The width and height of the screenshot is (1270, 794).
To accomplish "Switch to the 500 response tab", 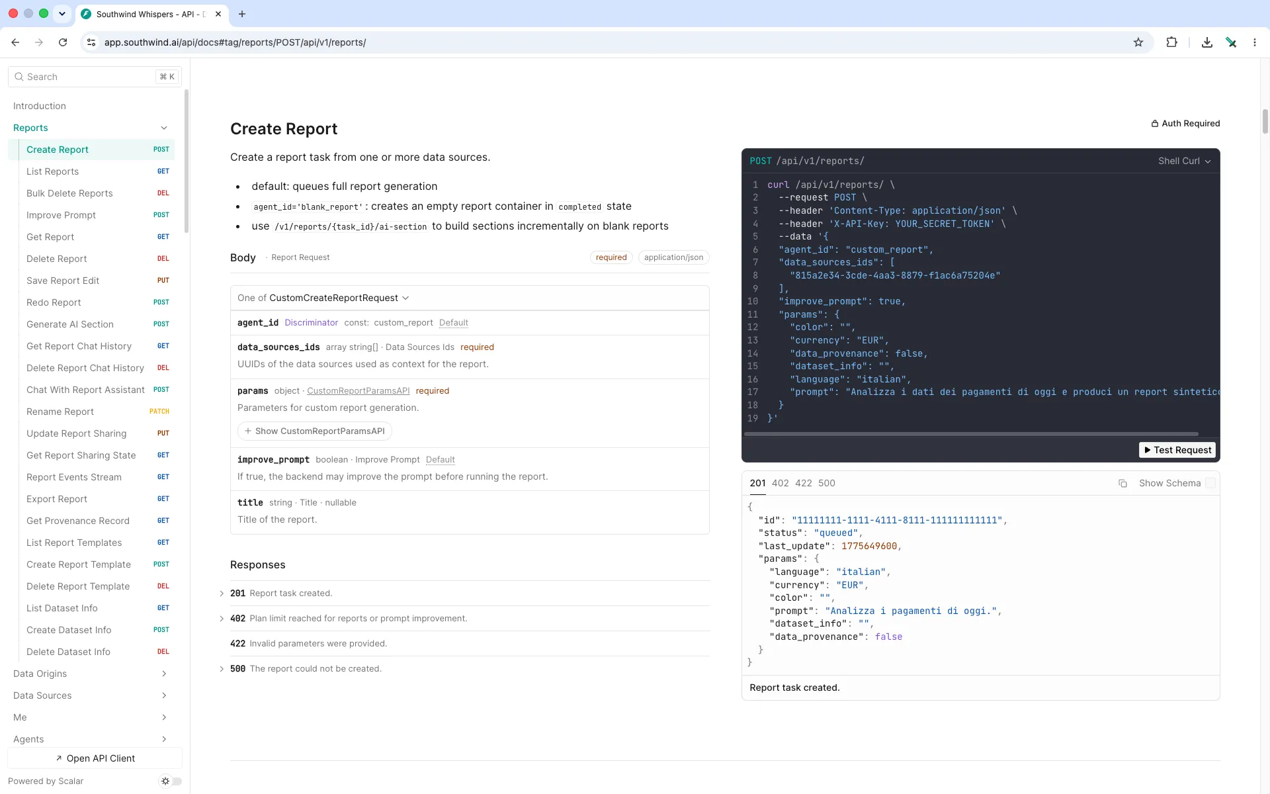I will [827, 484].
